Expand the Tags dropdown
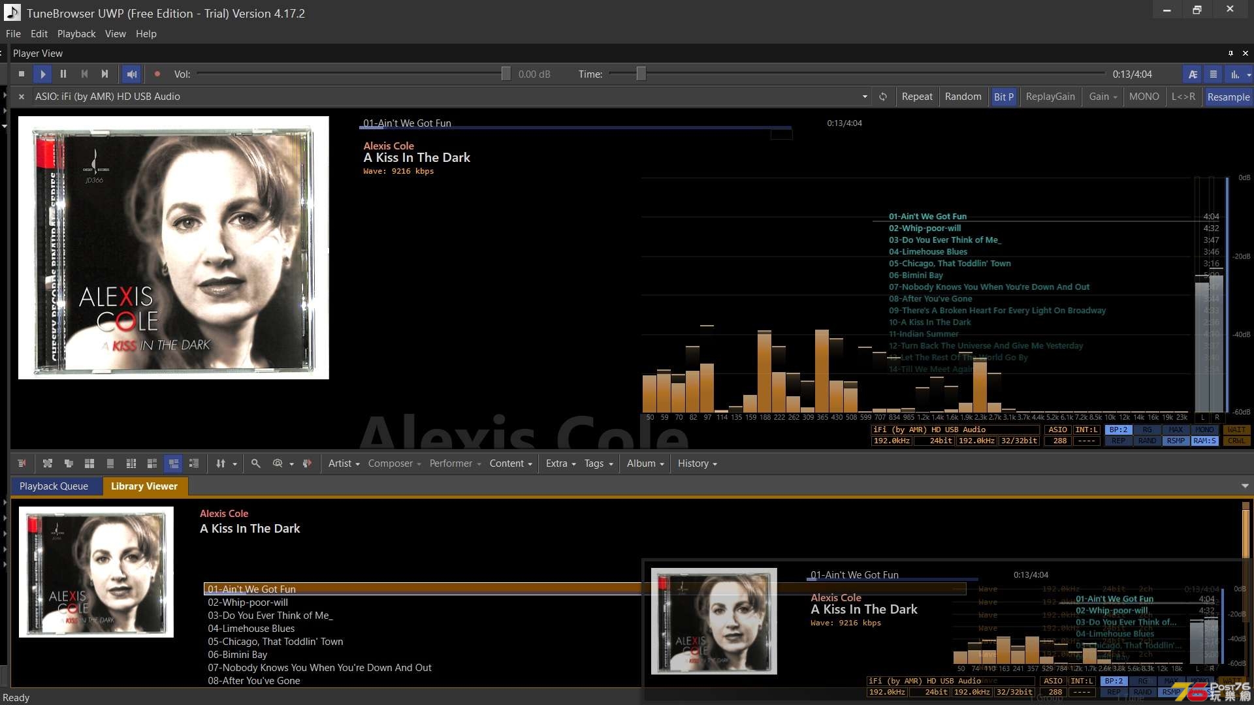1254x705 pixels. click(x=599, y=463)
